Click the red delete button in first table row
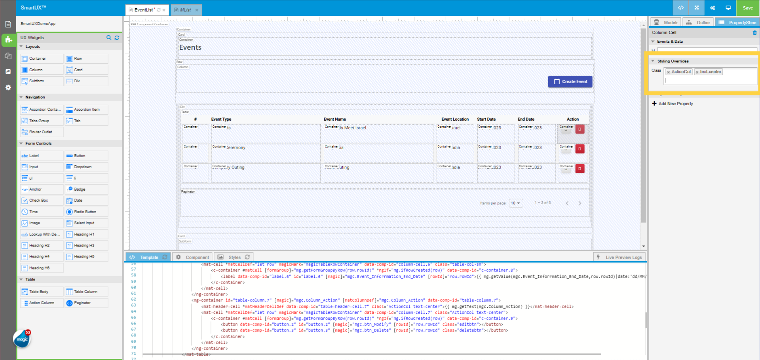 coord(580,129)
